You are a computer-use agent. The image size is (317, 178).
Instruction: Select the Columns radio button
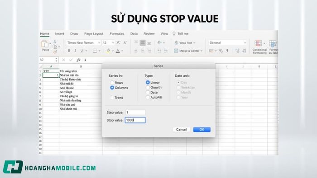(x=112, y=88)
